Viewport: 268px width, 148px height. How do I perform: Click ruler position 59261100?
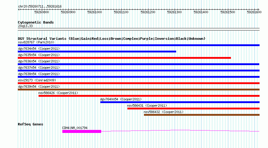[x=121, y=12]
